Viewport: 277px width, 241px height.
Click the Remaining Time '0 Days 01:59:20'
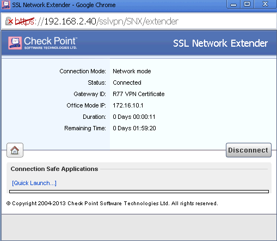134,128
